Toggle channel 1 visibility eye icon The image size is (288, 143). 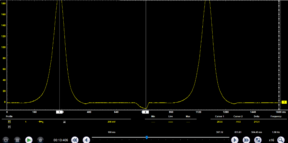9,122
